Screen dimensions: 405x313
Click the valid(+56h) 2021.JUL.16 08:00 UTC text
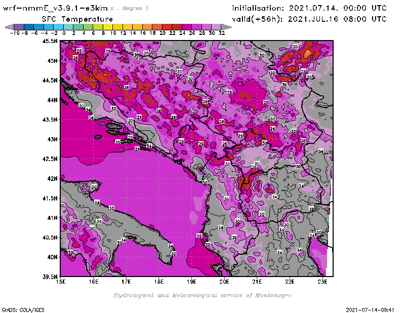pyautogui.click(x=309, y=19)
